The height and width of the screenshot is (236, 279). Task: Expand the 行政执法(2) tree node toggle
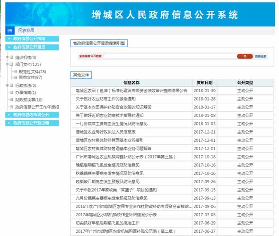click(x=7, y=85)
